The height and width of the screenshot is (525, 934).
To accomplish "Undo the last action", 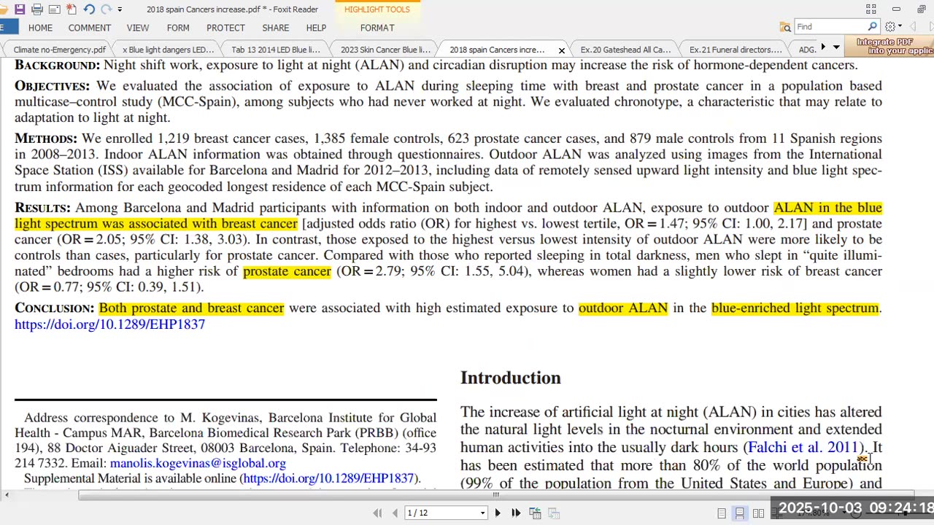I will pyautogui.click(x=89, y=9).
